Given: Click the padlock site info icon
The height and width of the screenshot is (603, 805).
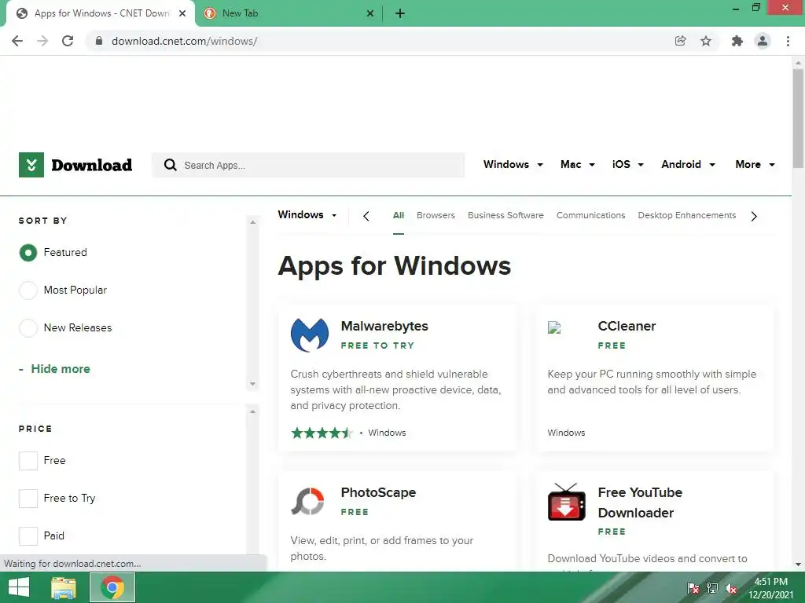Looking at the screenshot, I should 98,41.
